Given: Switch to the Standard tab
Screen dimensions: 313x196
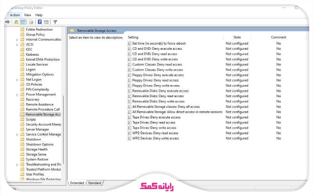Looking at the screenshot, I should pos(94,183).
